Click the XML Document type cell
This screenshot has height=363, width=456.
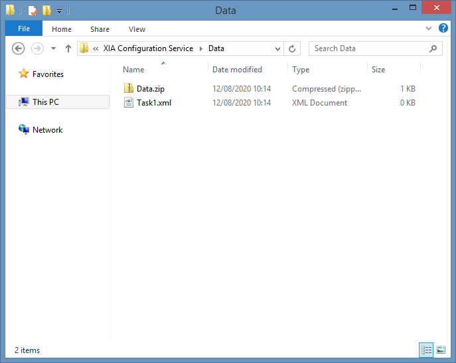[320, 103]
